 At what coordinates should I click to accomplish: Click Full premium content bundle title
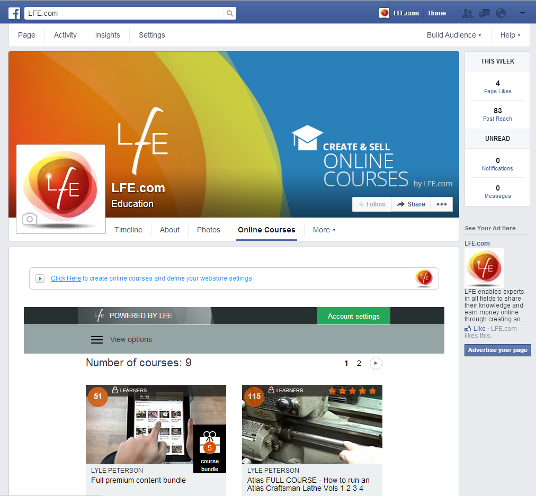point(138,480)
